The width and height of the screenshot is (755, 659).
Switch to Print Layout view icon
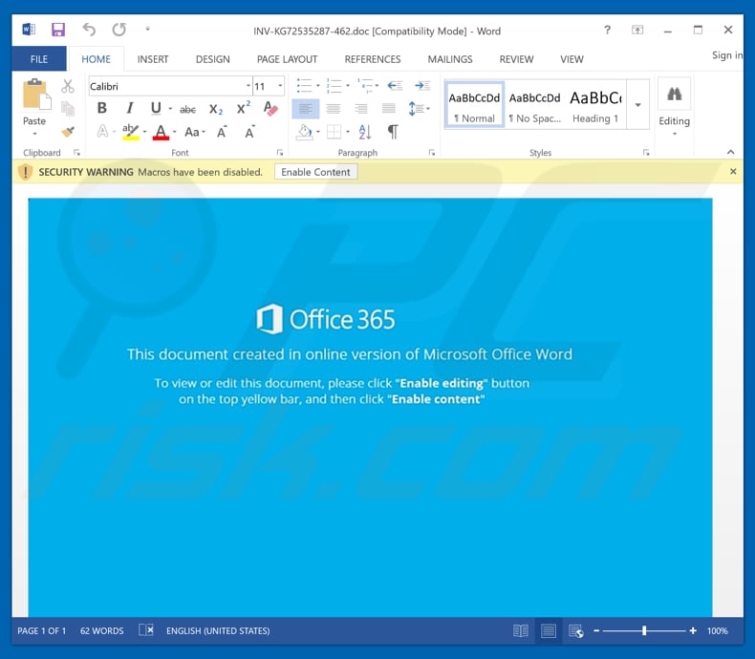click(x=548, y=630)
